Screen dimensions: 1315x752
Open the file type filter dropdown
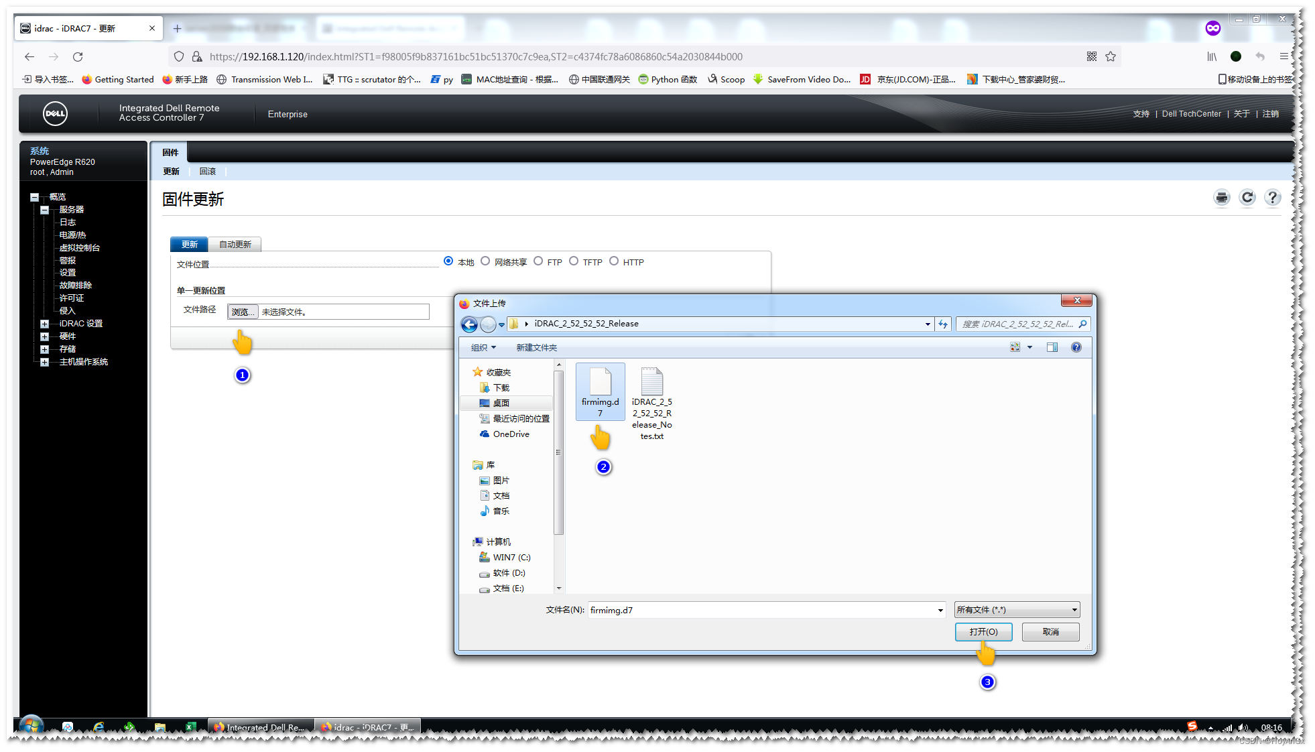1017,610
